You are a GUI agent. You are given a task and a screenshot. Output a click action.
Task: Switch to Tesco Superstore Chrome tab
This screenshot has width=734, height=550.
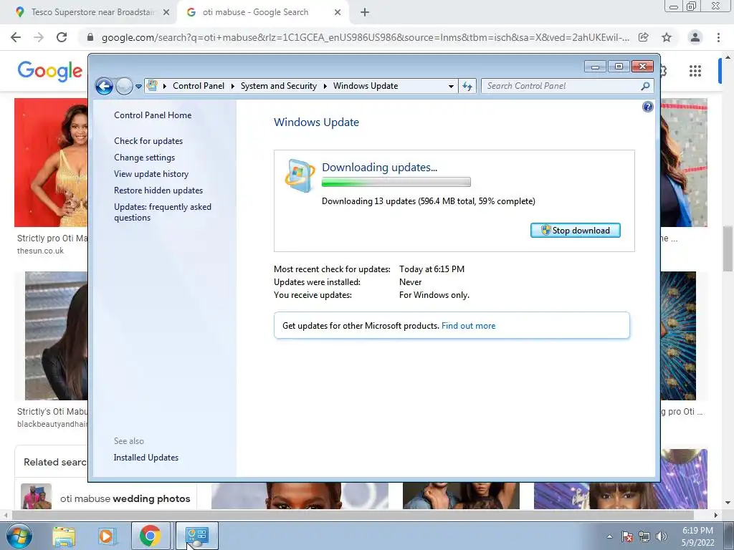89,12
